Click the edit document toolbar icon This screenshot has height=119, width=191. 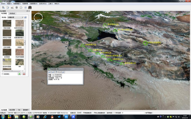point(8,7)
